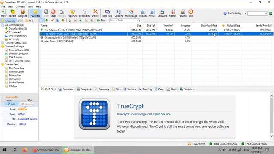Go to Homepage via toolbar
Screen dimensions: 274x154
tap(131, 13)
